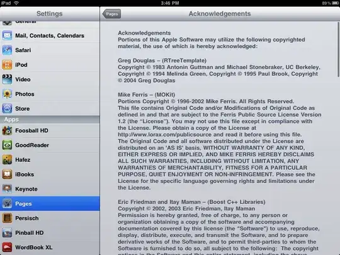The height and width of the screenshot is (255, 340).
Task: Tap the 'Mike Ferris – (MOKit)' line
Action: tap(146, 94)
